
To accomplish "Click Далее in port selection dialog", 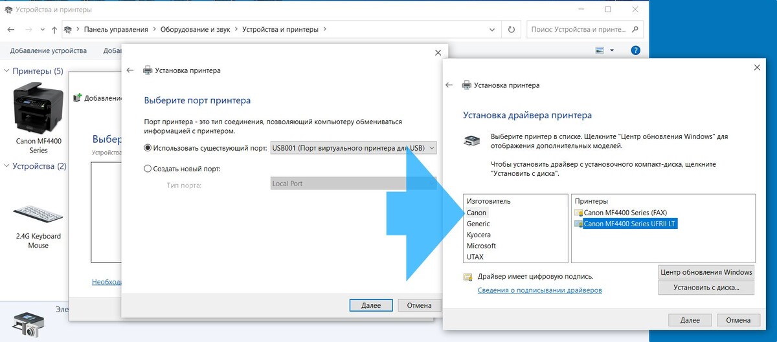I will click(370, 305).
